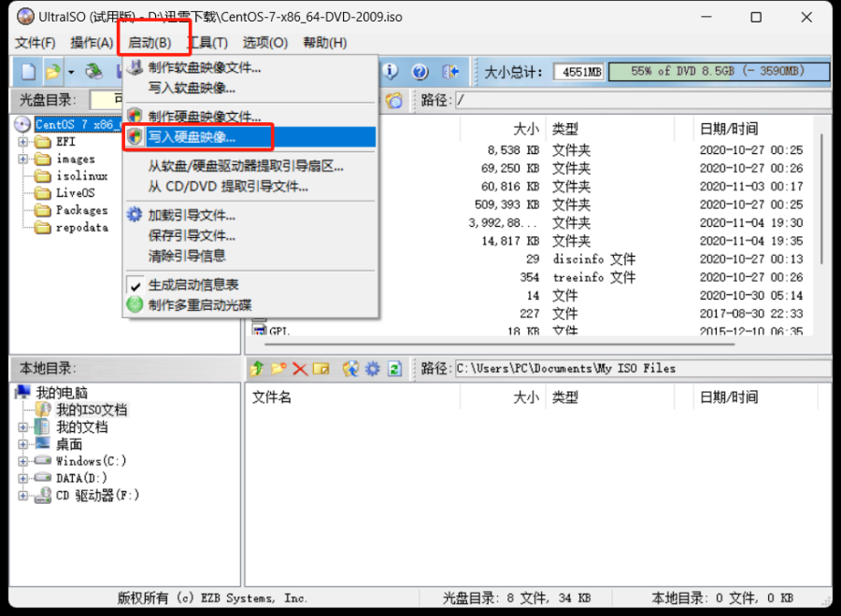Click the Exit door toolbar icon
The height and width of the screenshot is (616, 841).
[x=450, y=71]
